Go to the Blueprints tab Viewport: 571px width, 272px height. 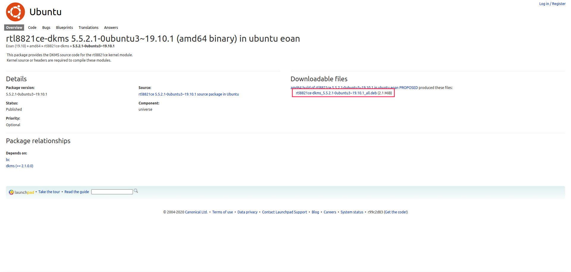point(65,27)
